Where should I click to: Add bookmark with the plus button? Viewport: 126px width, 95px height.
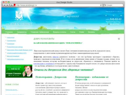coord(12,5)
